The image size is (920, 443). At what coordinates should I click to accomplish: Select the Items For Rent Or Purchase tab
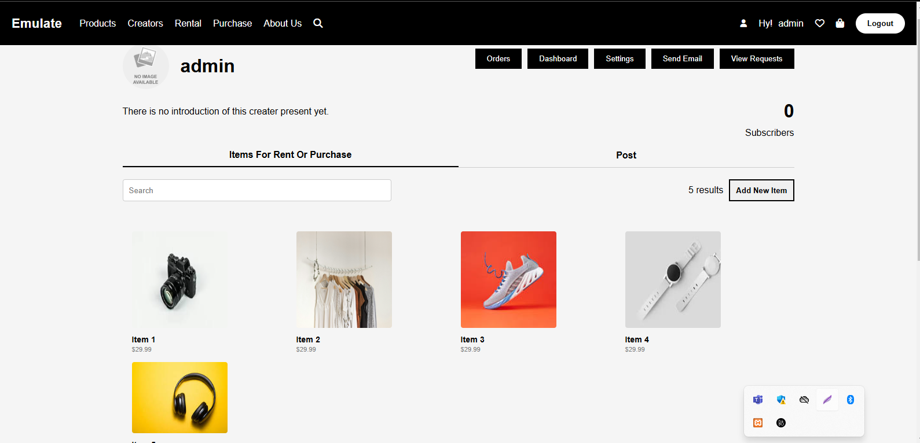click(290, 154)
